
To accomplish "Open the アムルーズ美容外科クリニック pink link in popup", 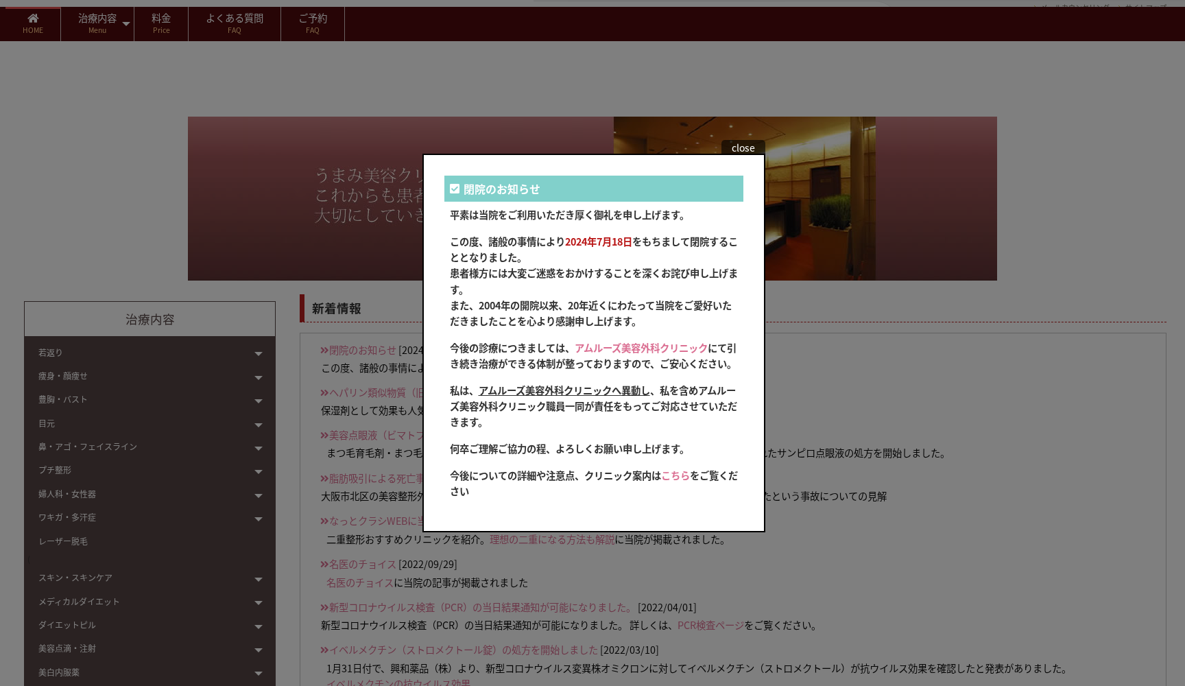I will tap(641, 348).
